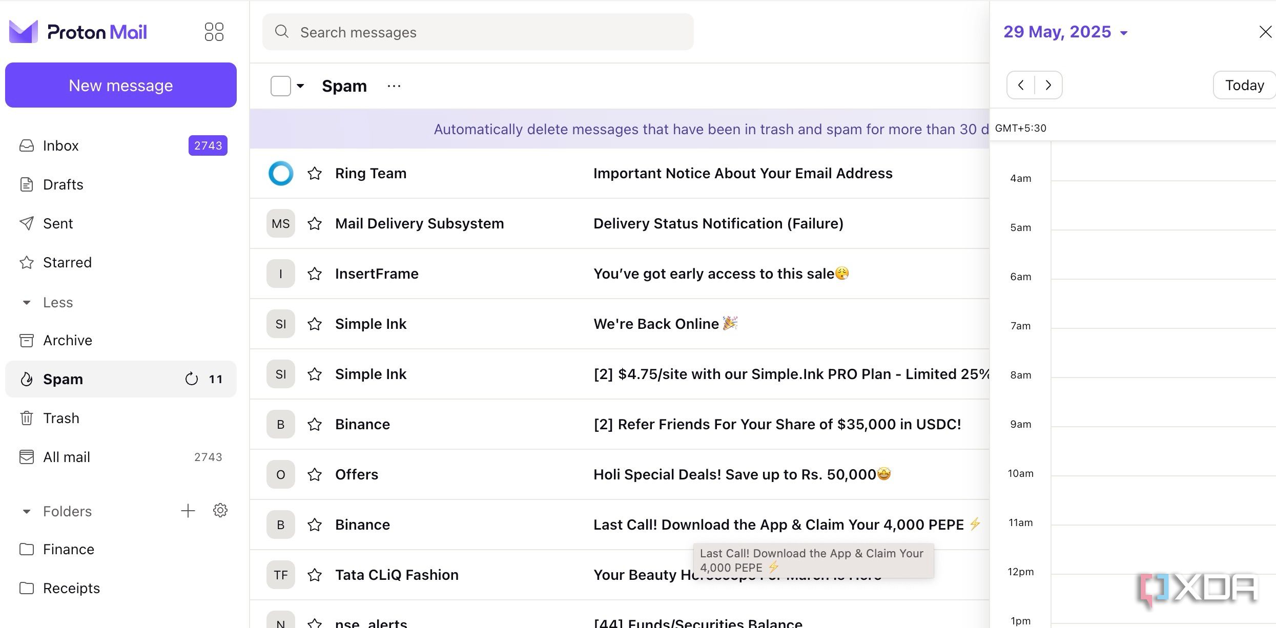Image resolution: width=1276 pixels, height=628 pixels.
Task: Jump to Today in calendar panel
Action: point(1244,85)
